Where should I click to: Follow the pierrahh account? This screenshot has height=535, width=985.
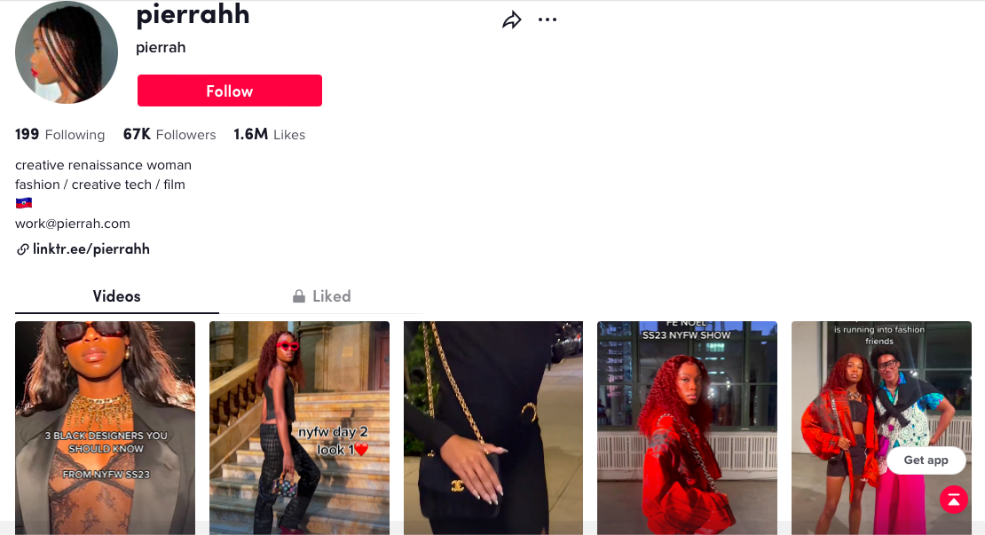click(x=230, y=90)
